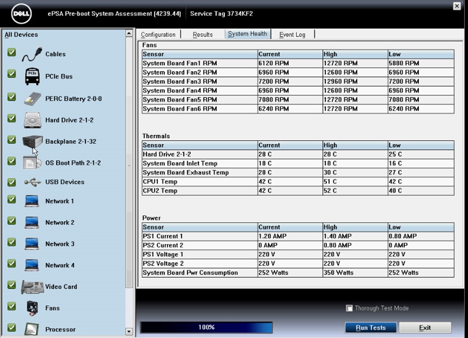The width and height of the screenshot is (468, 338).
Task: Click the USB Devices icon
Action: coord(32,182)
